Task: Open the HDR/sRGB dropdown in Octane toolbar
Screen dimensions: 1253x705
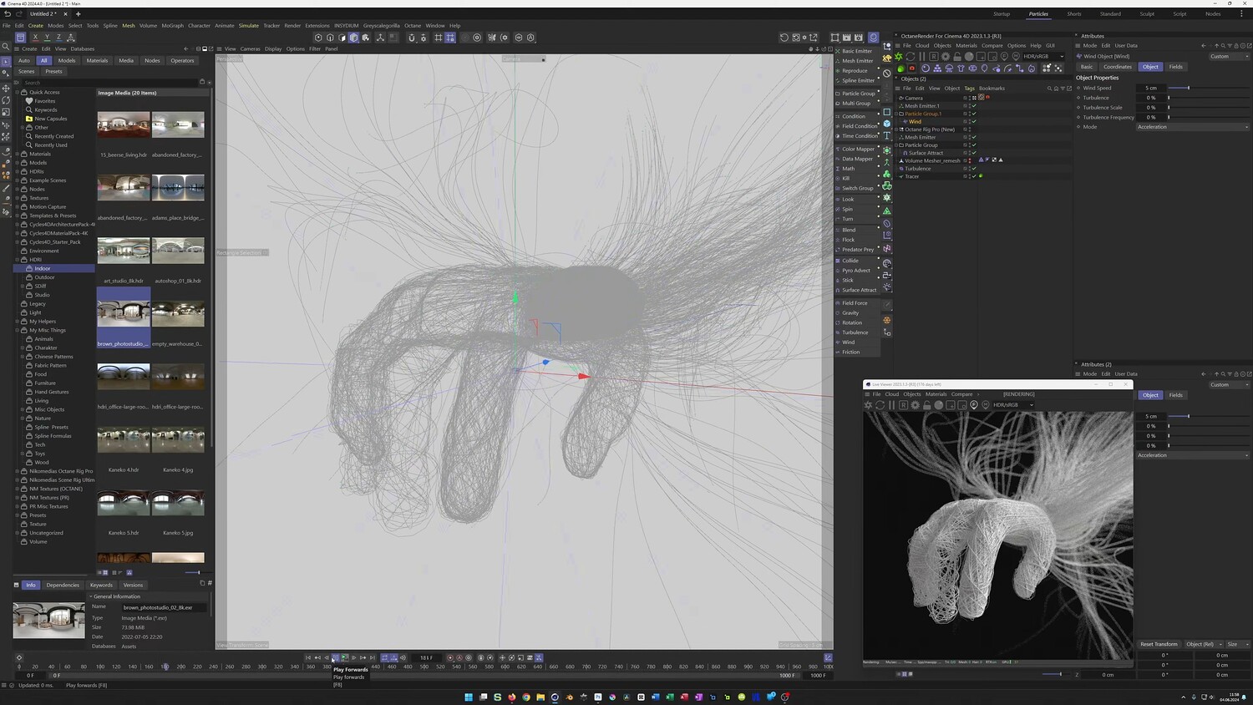Action: click(x=1043, y=57)
